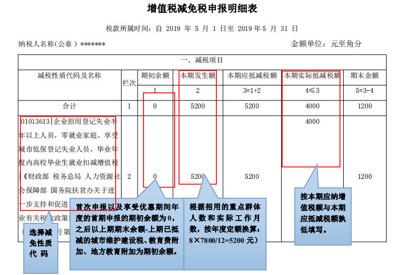
Task: Select the 按本期应纳增值税额 孰低填写 callout
Action: point(323,216)
